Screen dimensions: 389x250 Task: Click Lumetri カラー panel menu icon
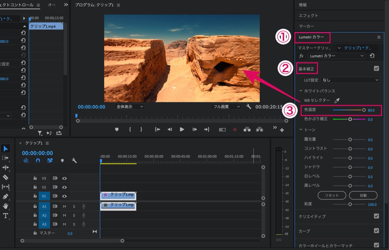click(x=379, y=37)
